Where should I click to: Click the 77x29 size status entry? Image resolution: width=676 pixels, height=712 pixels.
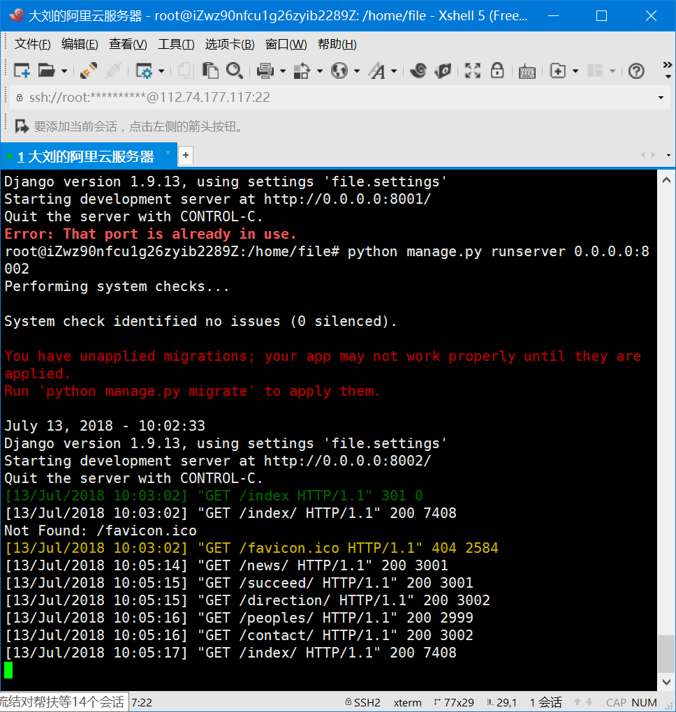(455, 702)
